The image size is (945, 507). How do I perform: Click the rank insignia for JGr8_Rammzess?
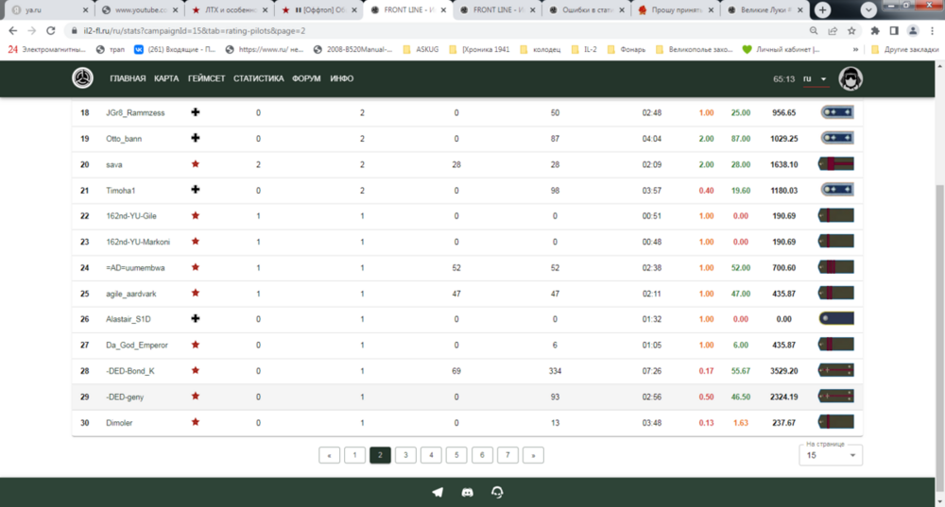(836, 112)
